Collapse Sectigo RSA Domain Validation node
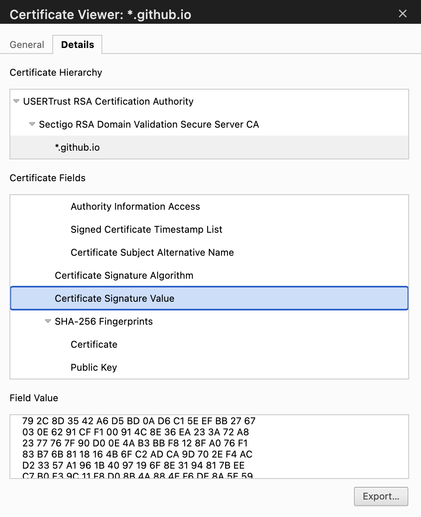The image size is (421, 517). [32, 124]
